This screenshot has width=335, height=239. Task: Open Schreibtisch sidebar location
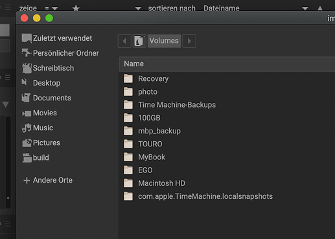pos(48,68)
